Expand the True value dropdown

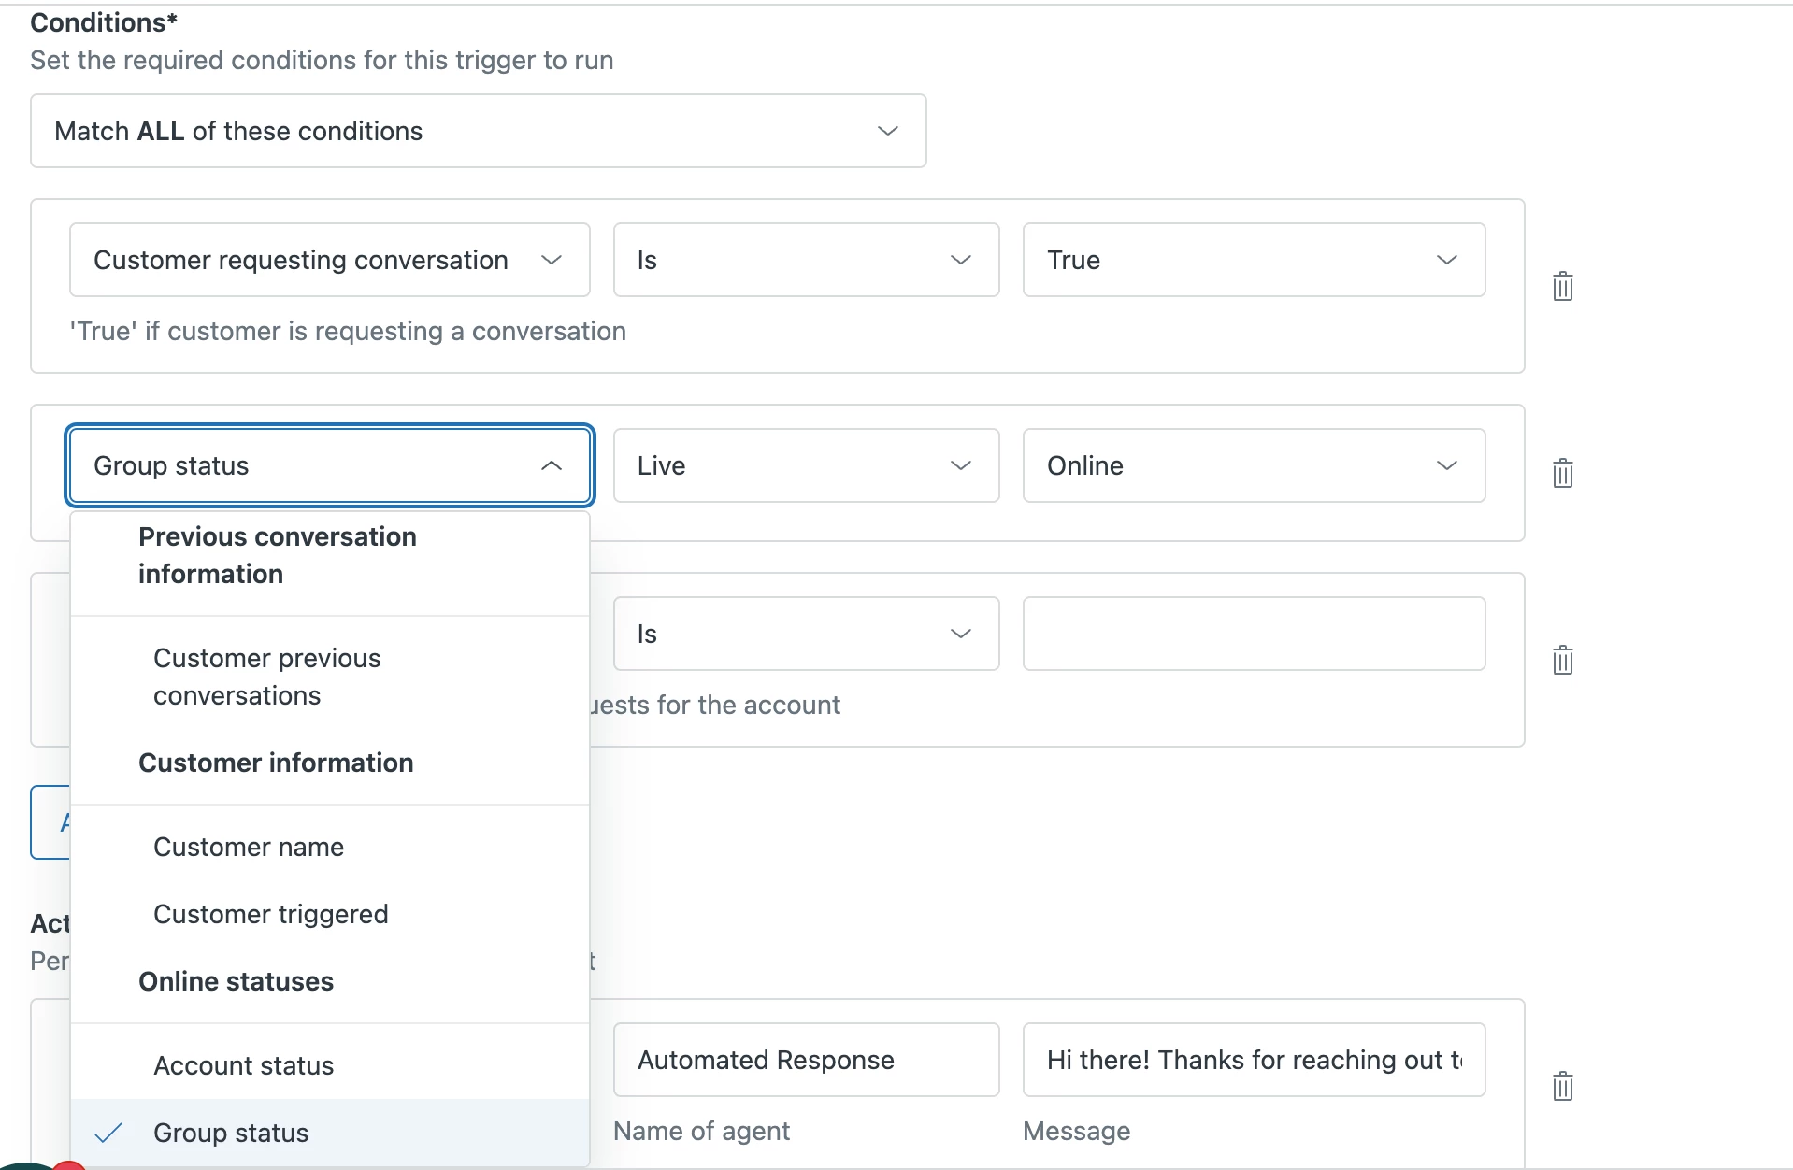[x=1253, y=260]
